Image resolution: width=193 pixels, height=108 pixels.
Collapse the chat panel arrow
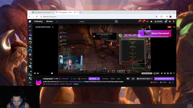(x=174, y=27)
